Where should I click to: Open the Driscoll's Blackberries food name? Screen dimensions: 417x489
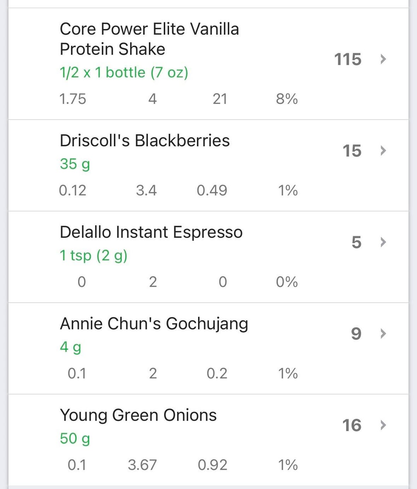tap(144, 140)
